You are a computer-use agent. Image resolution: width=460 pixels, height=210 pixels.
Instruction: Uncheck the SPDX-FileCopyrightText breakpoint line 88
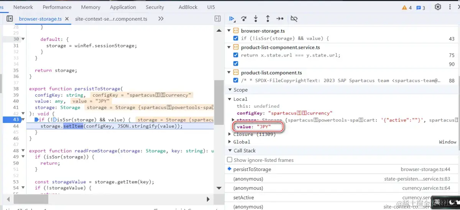pos(236,81)
